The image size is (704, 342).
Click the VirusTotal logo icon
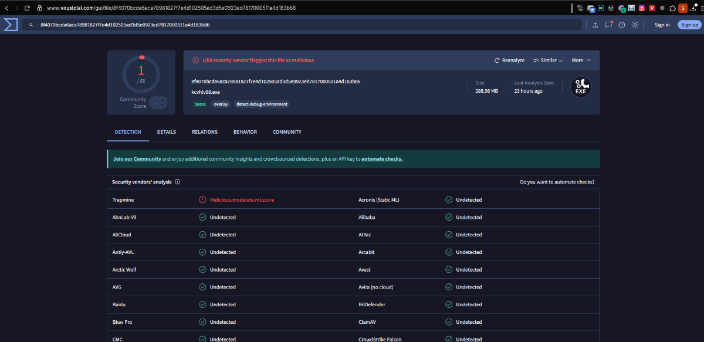(x=11, y=25)
